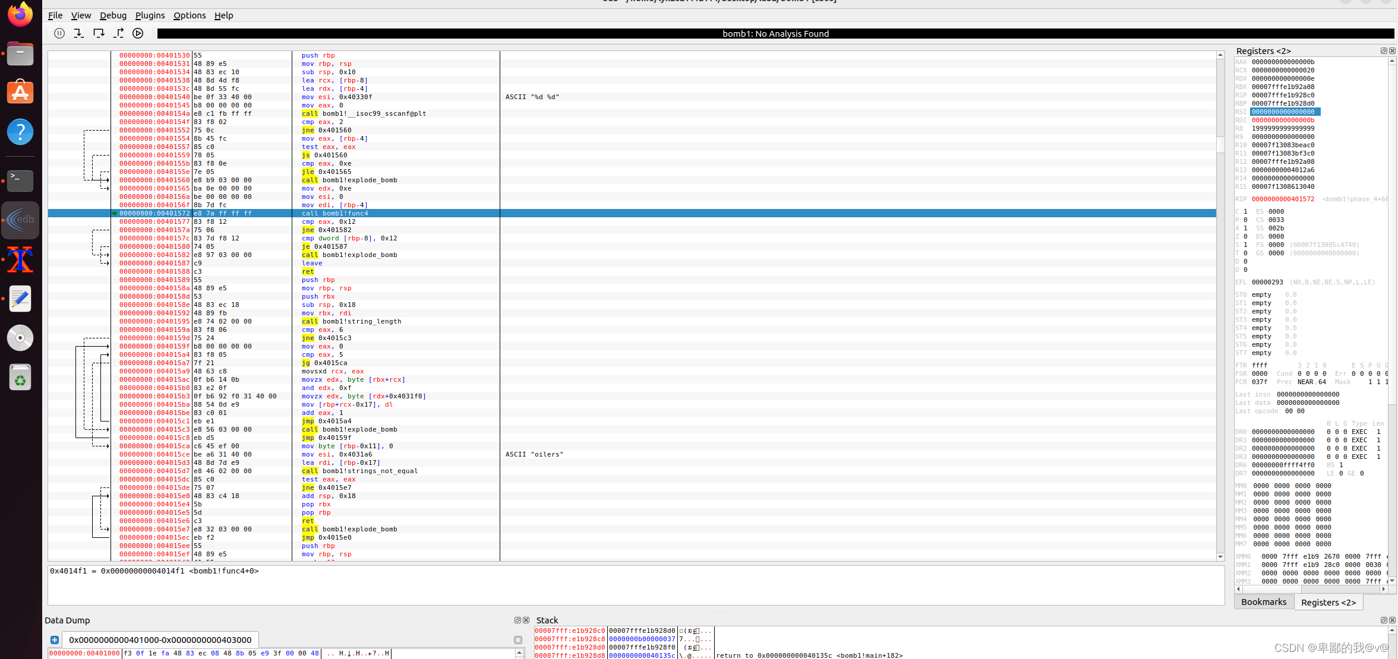Select the highlighted 'call bomb1!func4' line

[632, 213]
